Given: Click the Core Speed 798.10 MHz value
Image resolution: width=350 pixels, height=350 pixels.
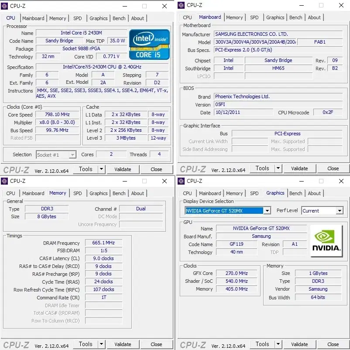Looking at the screenshot, I should (x=57, y=114).
